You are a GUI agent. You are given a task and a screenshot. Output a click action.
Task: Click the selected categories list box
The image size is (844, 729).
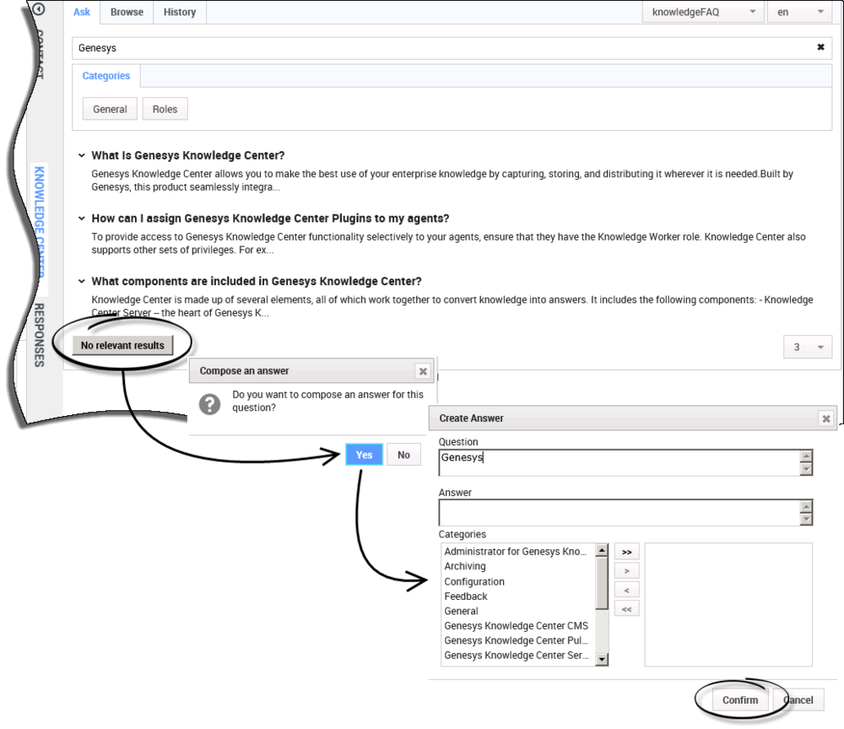[x=728, y=605]
